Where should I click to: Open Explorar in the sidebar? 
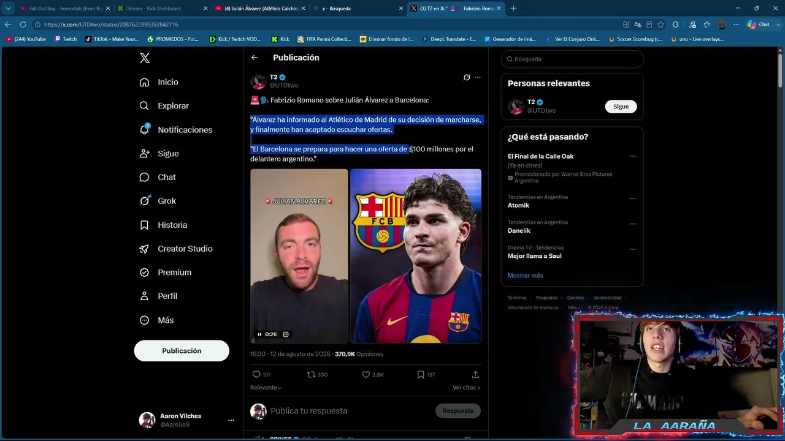pos(164,106)
